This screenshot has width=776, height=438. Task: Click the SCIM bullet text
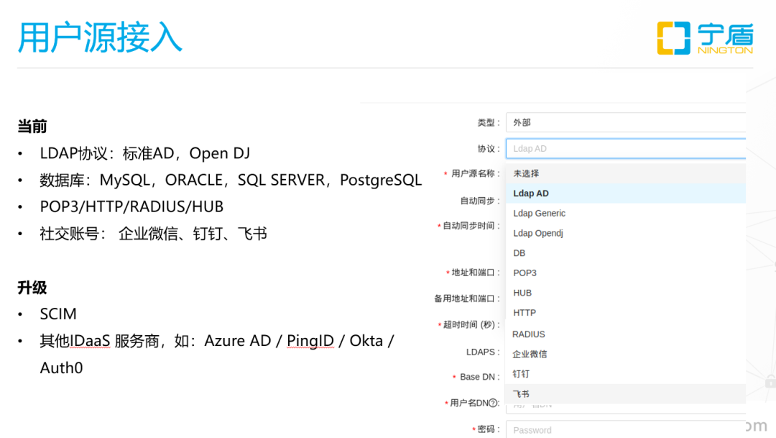pyautogui.click(x=58, y=314)
